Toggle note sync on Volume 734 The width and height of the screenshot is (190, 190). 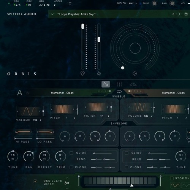click(40, 120)
